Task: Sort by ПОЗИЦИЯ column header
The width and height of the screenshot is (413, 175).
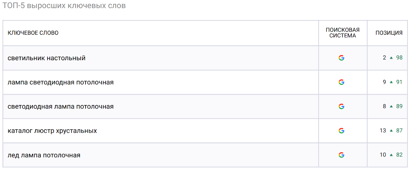Action: point(389,33)
